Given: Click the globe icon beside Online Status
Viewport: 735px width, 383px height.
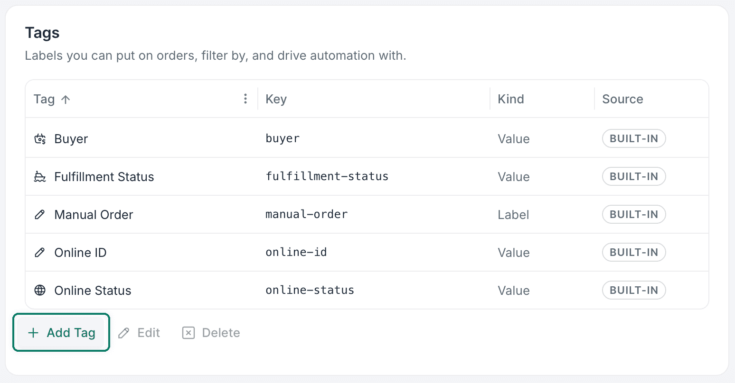Looking at the screenshot, I should tap(40, 291).
